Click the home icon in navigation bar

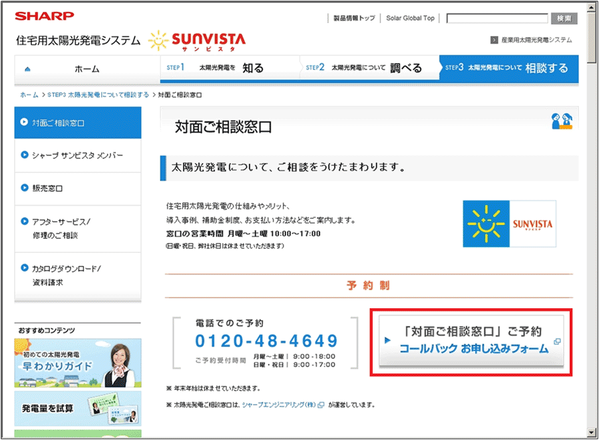tap(27, 69)
